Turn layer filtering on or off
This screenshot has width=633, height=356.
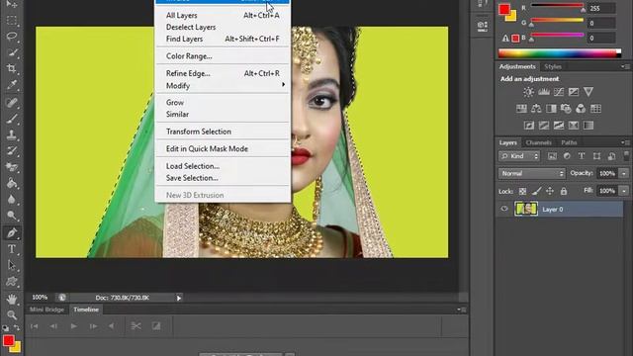coord(626,156)
